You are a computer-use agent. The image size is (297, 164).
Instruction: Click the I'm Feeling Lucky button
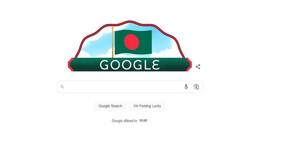(x=147, y=106)
